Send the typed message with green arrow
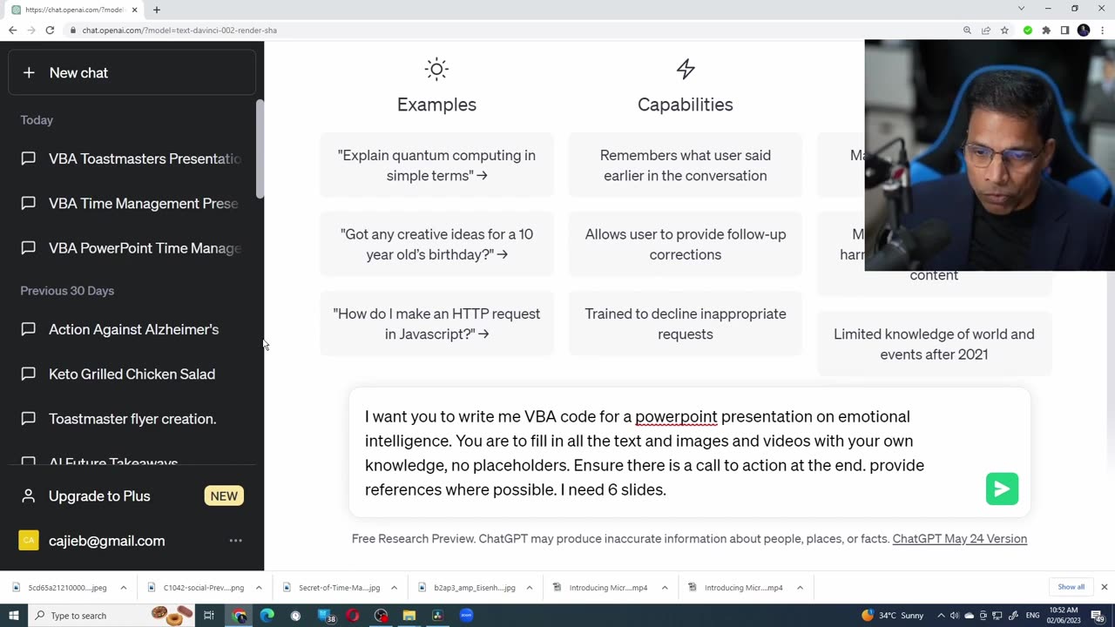The width and height of the screenshot is (1115, 627). point(1002,489)
